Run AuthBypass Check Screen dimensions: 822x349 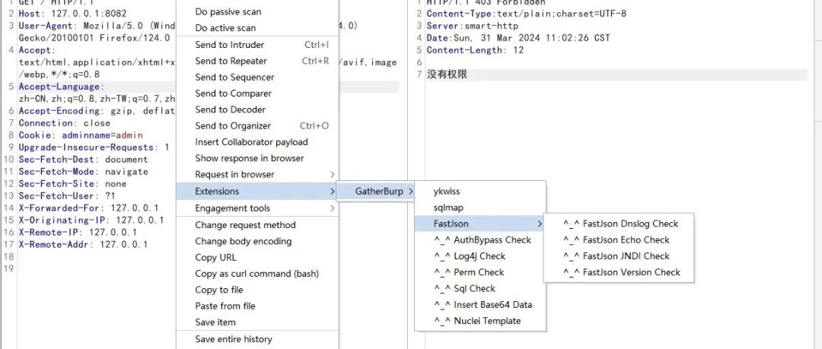(479, 240)
